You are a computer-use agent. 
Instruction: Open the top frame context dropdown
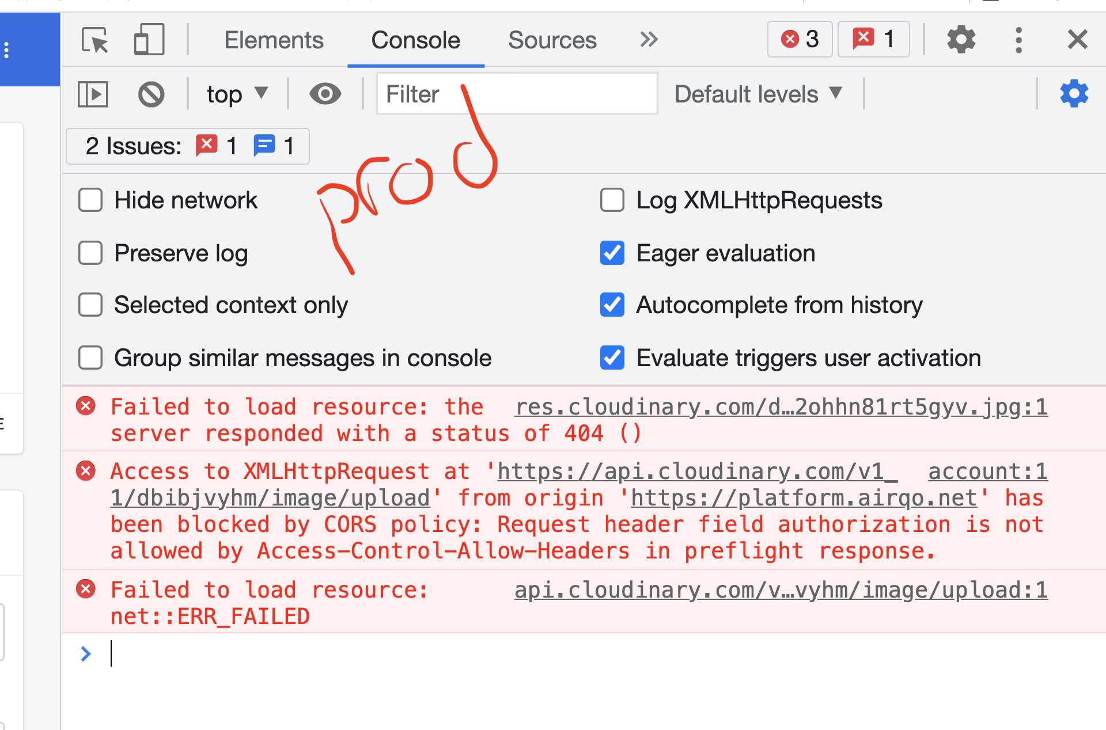[236, 93]
